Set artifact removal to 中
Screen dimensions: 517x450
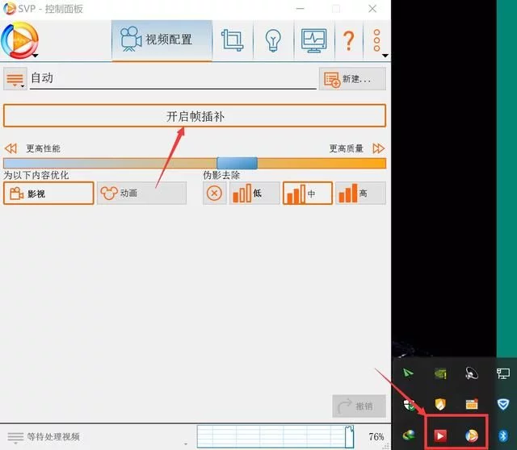pos(307,194)
